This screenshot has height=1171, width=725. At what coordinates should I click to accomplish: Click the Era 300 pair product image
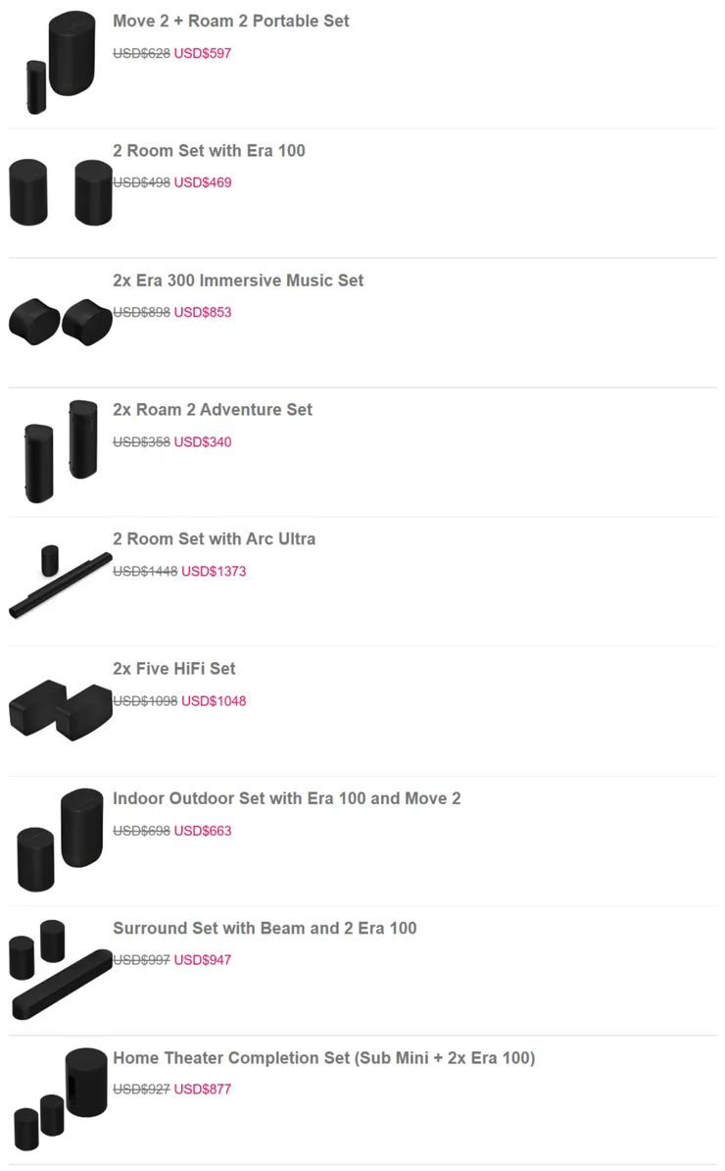[x=61, y=322]
